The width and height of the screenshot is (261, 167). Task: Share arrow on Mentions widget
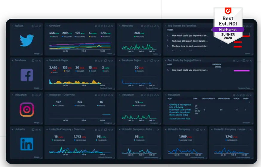[155, 26]
